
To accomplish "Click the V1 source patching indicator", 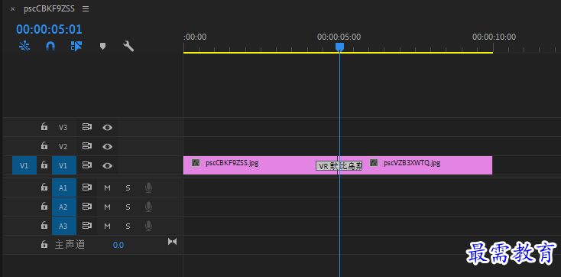I will click(x=24, y=165).
